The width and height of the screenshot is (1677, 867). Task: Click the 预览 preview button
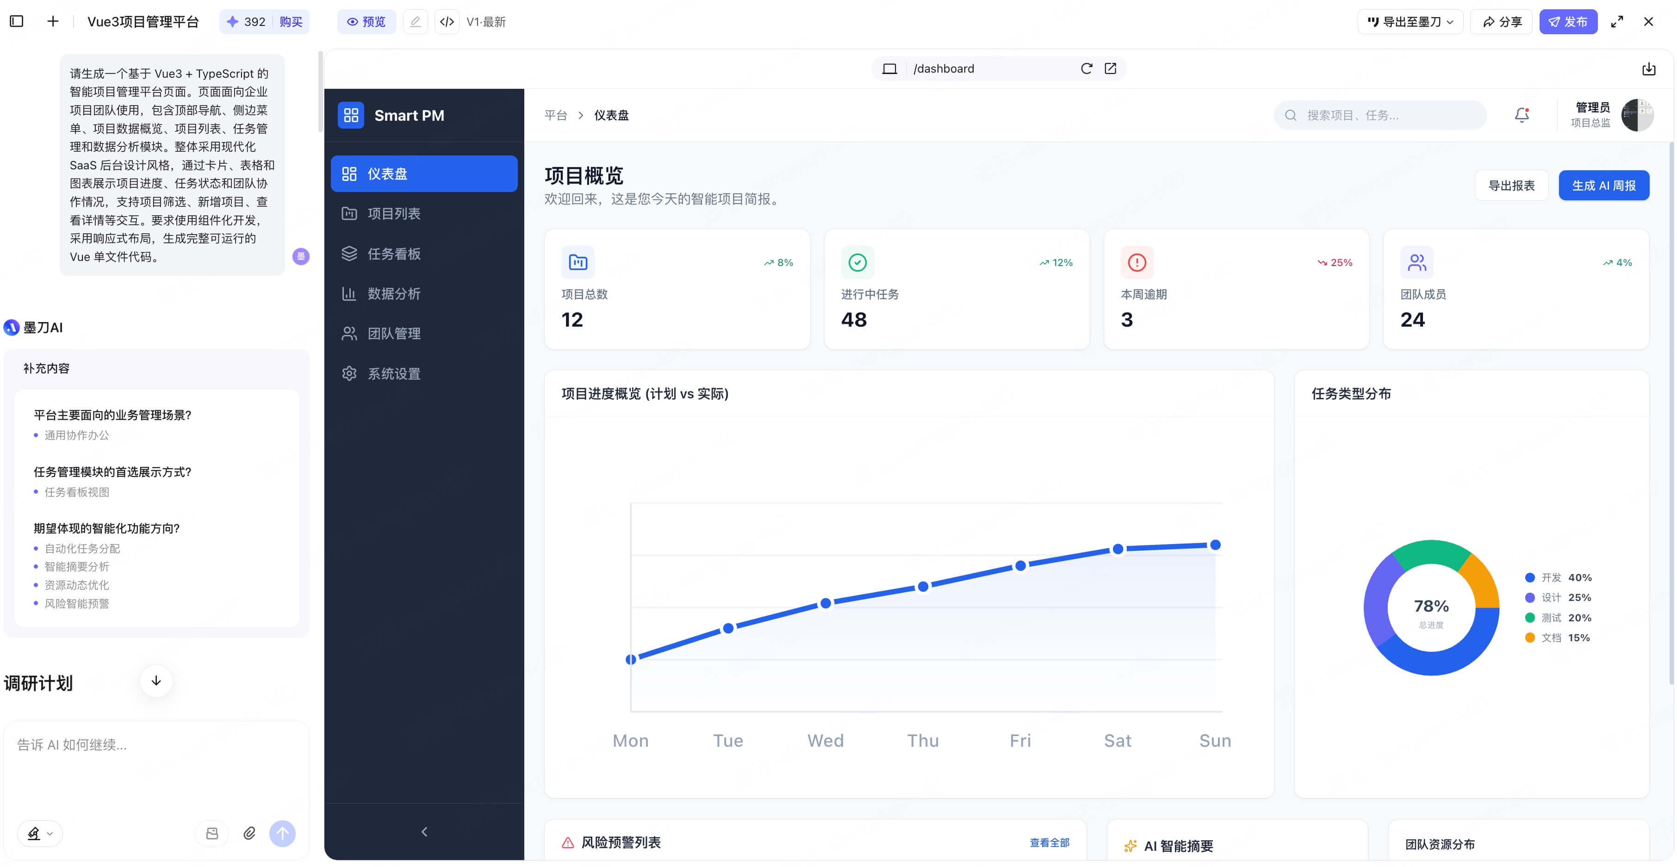tap(366, 21)
